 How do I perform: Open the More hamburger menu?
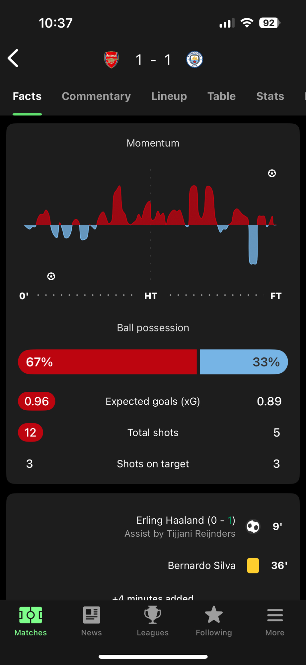[x=275, y=615]
